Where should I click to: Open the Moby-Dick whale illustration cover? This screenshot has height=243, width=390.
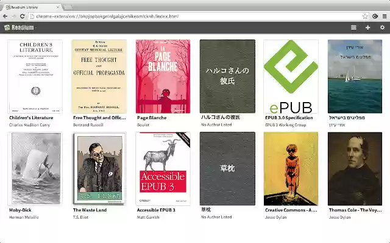click(x=35, y=169)
